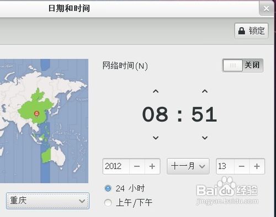The image size is (276, 217).
Task: Click Australia on the timezone map
Action: [x=54, y=157]
